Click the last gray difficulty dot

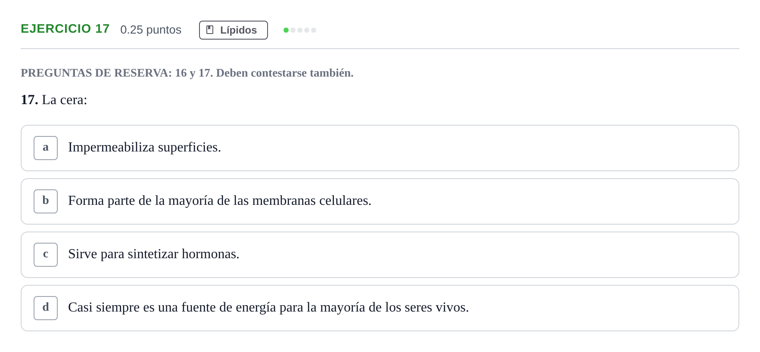click(314, 30)
